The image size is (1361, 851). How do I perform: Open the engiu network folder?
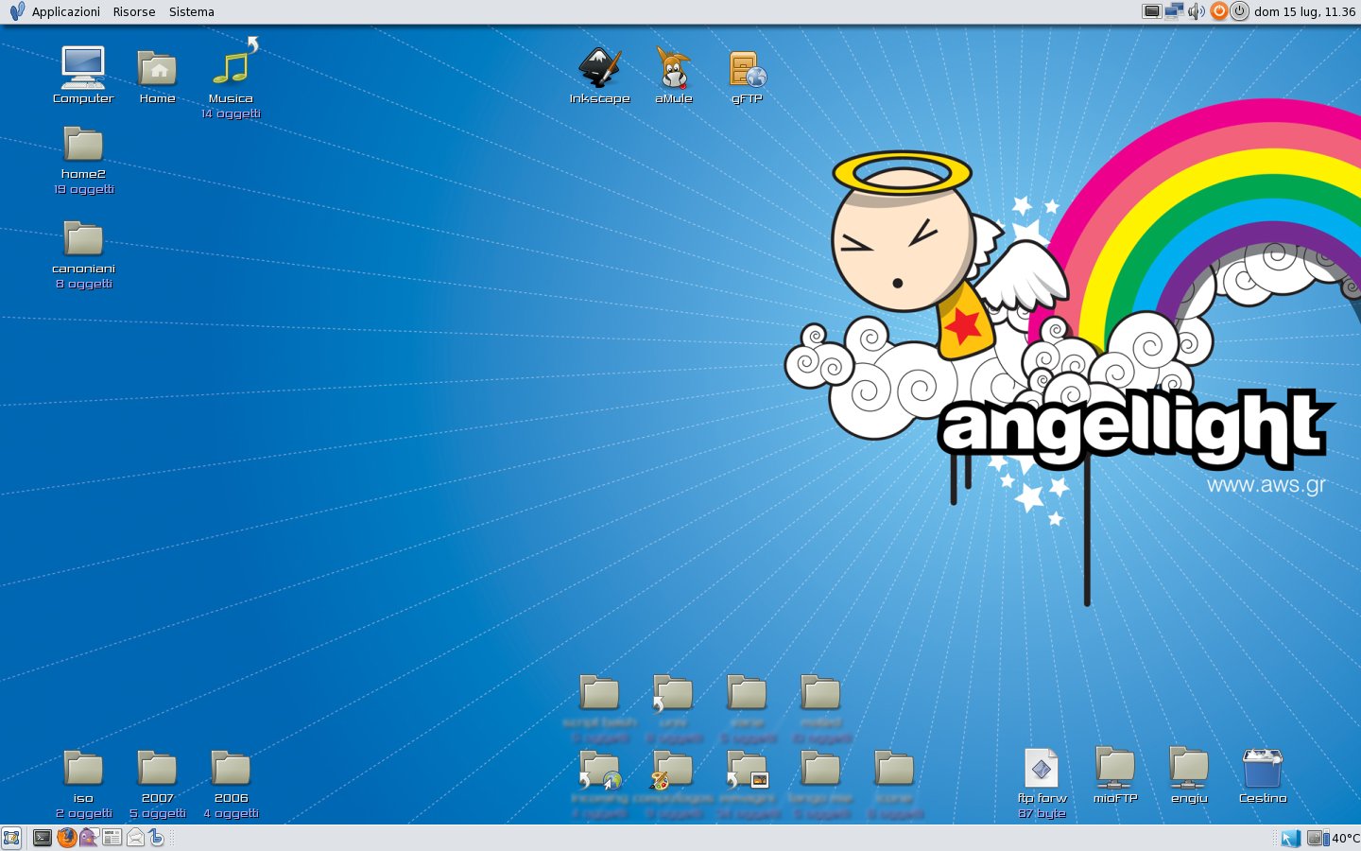click(1189, 768)
